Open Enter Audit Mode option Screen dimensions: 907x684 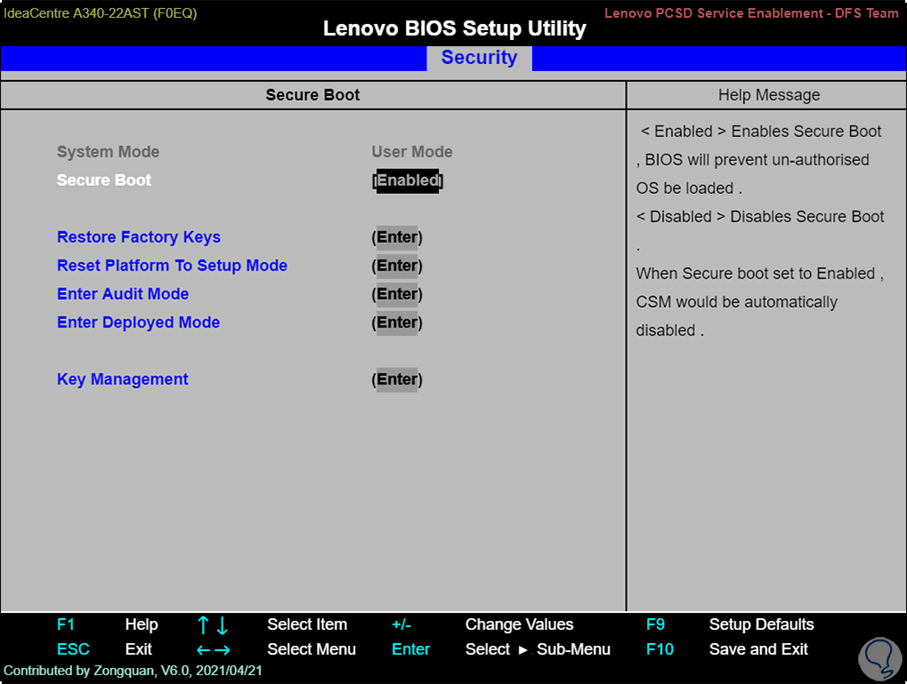(123, 294)
